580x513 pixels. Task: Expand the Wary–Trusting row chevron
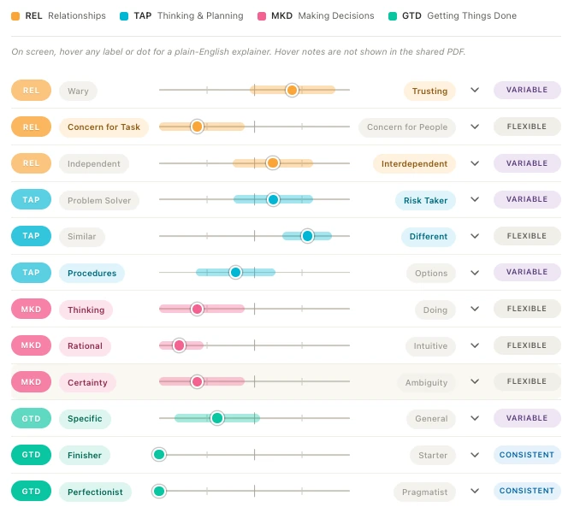click(475, 90)
